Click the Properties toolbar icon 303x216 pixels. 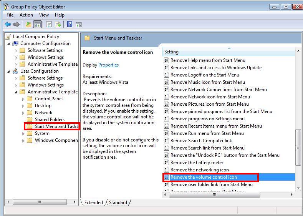point(49,24)
